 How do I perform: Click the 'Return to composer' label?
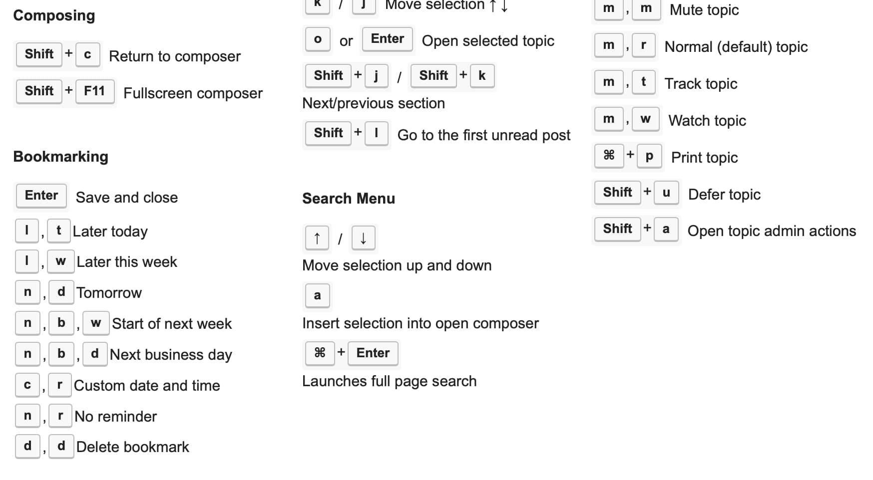click(175, 56)
